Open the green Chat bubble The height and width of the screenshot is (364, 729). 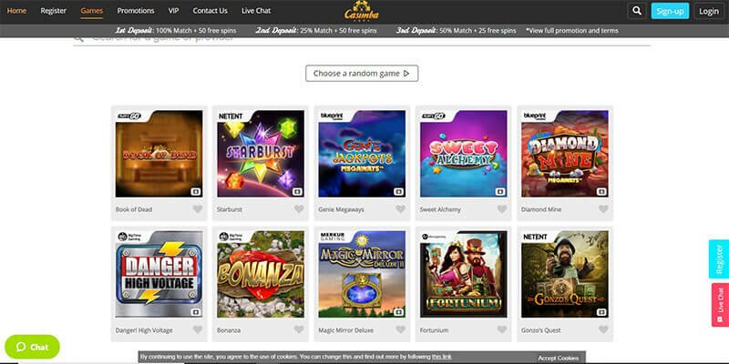32,347
